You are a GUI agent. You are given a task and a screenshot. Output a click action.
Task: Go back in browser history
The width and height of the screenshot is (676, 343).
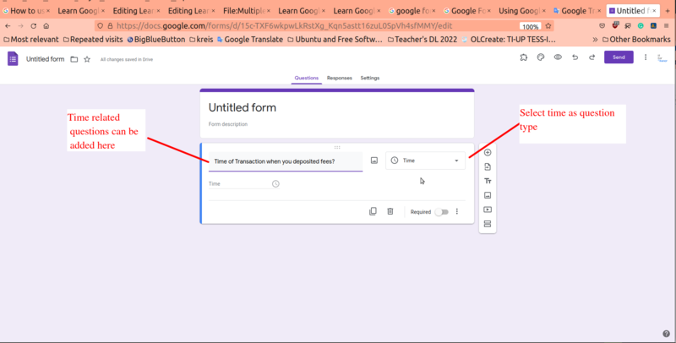pos(8,26)
